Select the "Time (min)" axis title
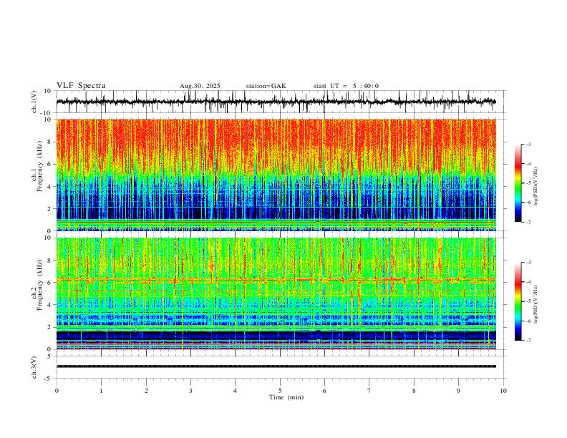567x438 pixels. pos(286,397)
